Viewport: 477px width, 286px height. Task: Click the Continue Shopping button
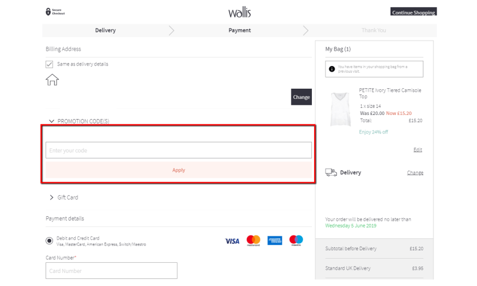(x=414, y=12)
